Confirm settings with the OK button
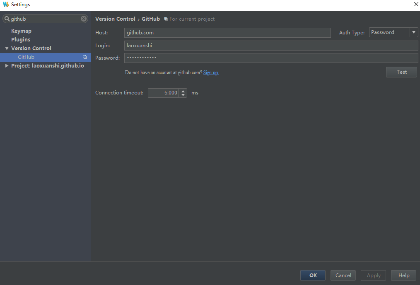 (313, 275)
